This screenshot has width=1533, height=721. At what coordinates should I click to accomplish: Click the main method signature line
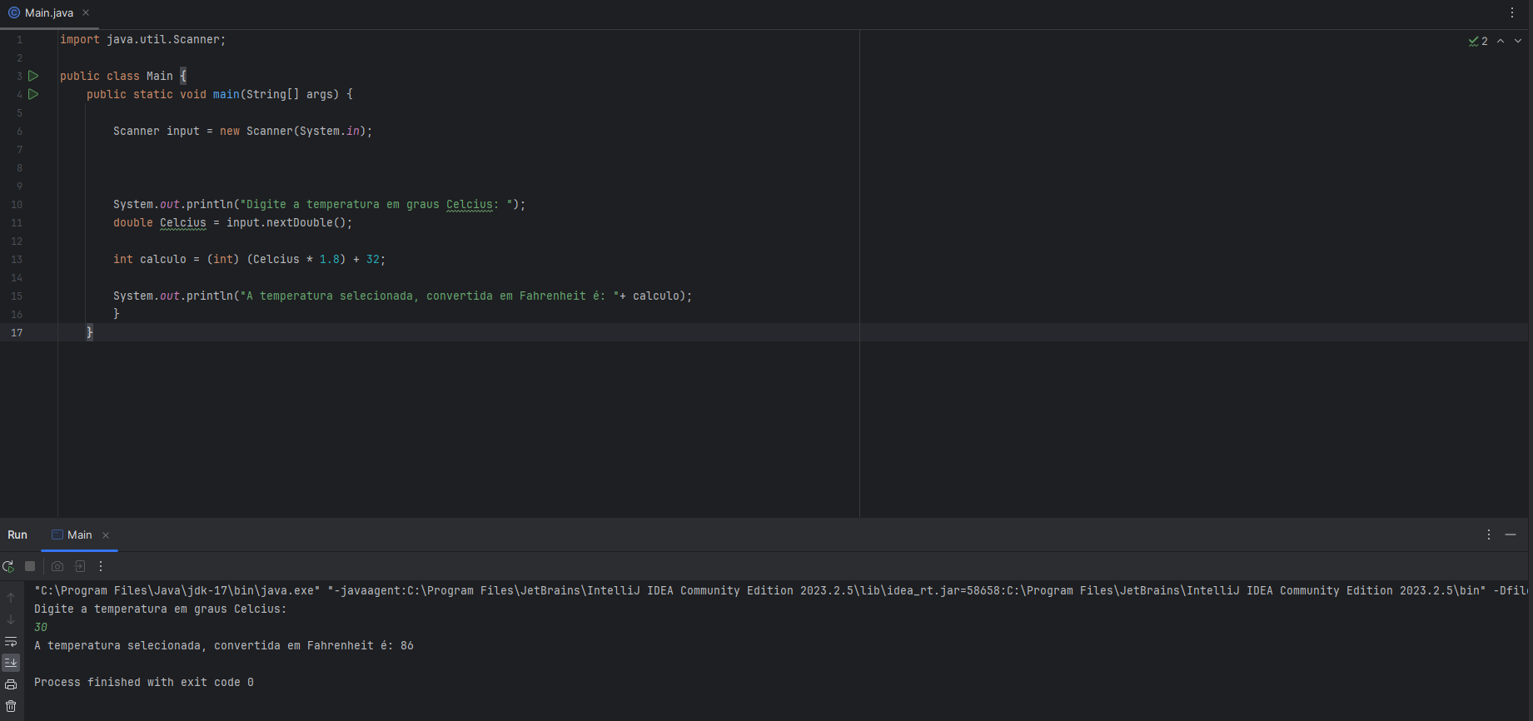pyautogui.click(x=220, y=94)
